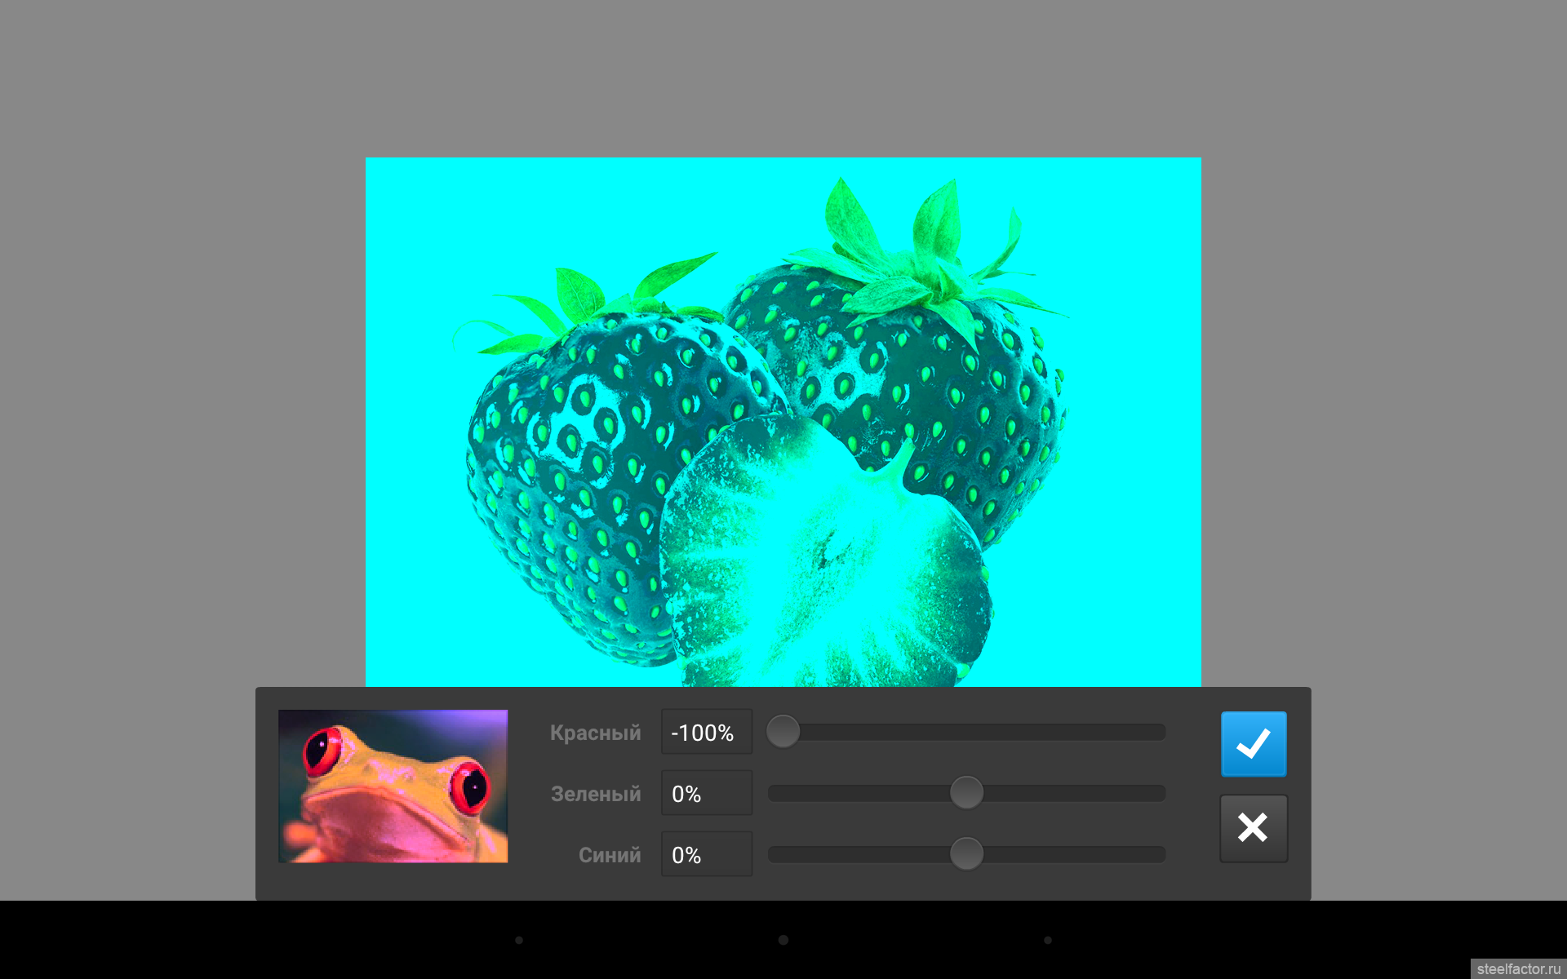Click the Зеленый slider handle
1567x979 pixels.
(x=966, y=793)
